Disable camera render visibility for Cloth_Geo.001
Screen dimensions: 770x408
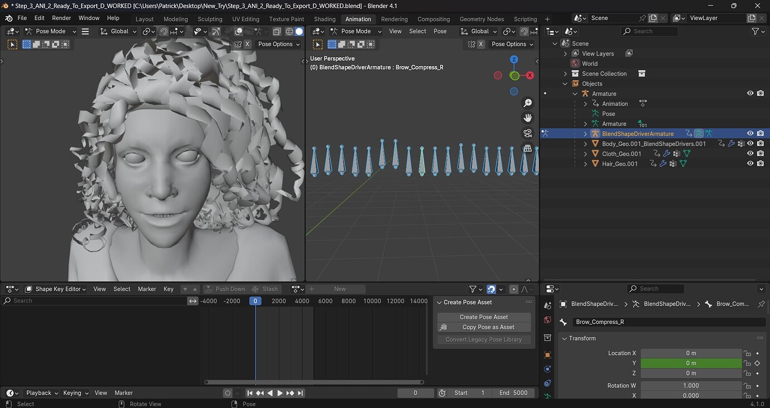tap(760, 153)
